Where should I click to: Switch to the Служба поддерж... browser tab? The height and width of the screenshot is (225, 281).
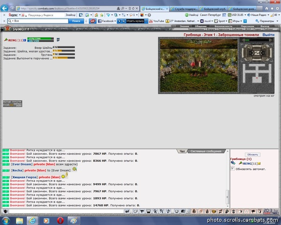(184, 8)
